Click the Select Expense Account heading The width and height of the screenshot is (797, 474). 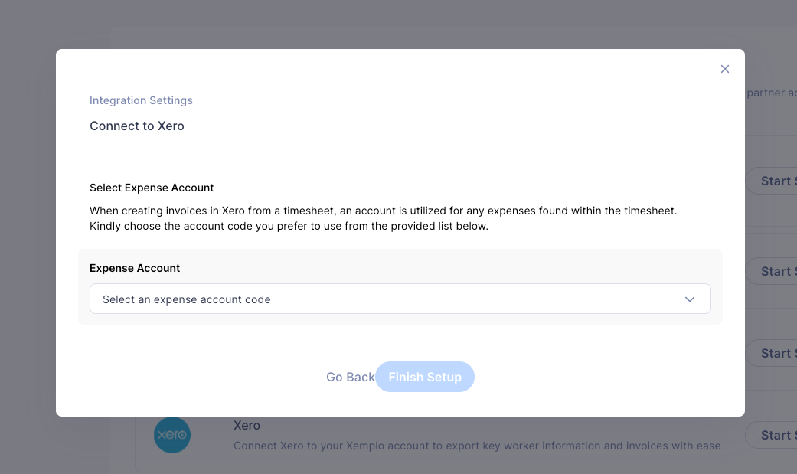pyautogui.click(x=152, y=188)
